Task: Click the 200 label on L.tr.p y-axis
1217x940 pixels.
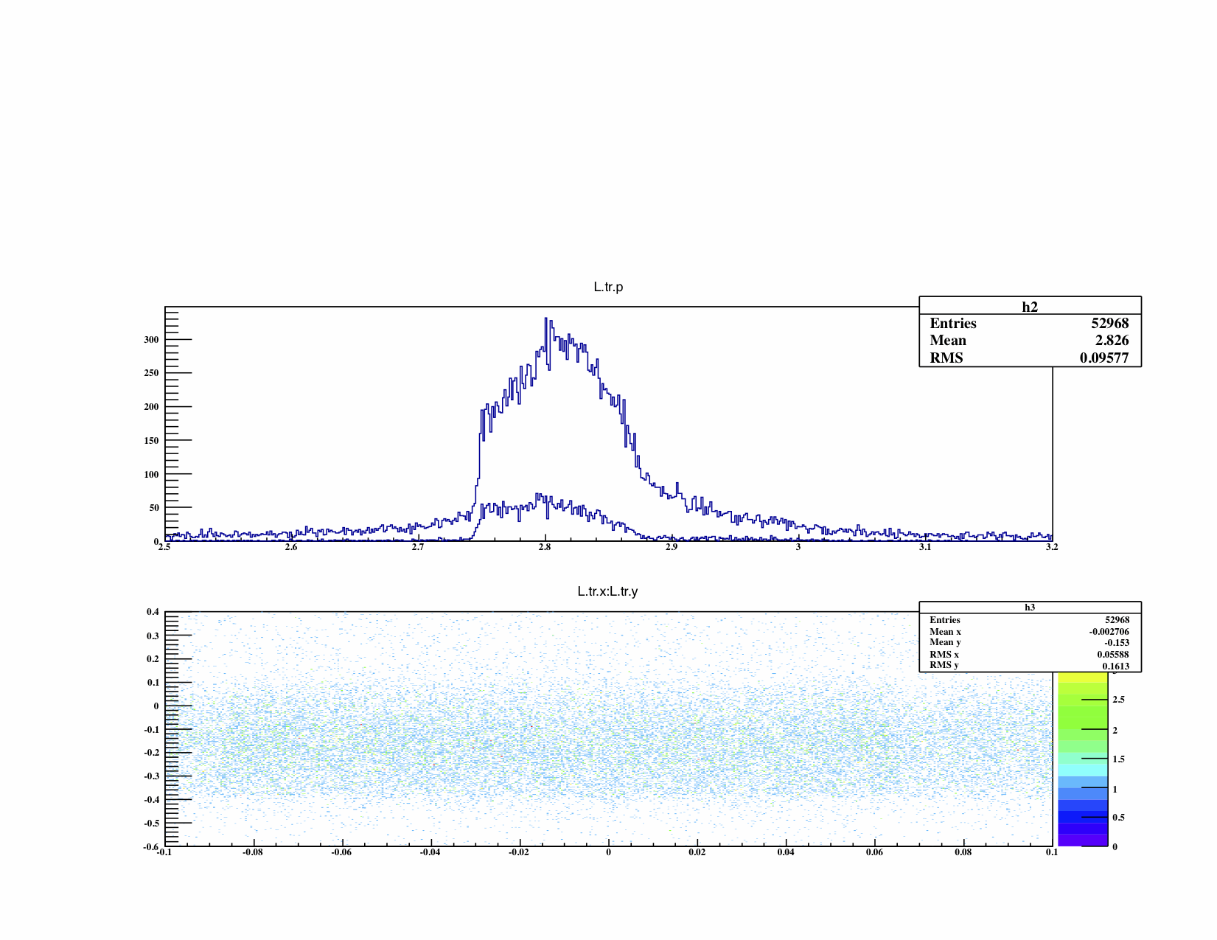Action: [151, 407]
